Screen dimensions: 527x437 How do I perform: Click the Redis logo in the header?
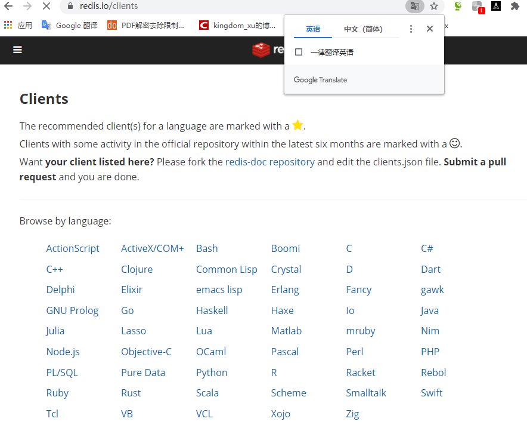pos(268,50)
